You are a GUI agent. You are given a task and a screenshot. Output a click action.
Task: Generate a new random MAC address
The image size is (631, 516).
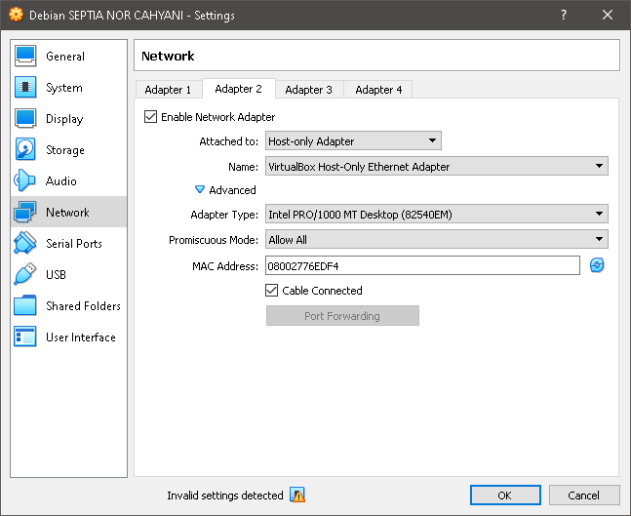pyautogui.click(x=597, y=265)
